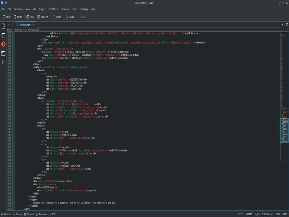Viewport: 289px width, 217px height.
Task: Click the Save As toolbar icon
Action: (38, 17)
